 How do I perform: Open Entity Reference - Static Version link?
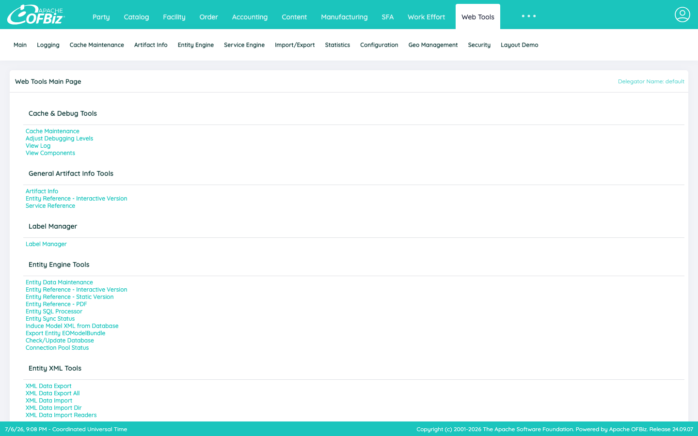(x=69, y=297)
